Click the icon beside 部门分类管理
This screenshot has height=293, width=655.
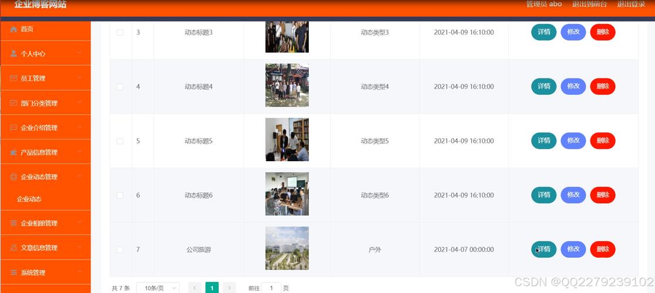[13, 103]
